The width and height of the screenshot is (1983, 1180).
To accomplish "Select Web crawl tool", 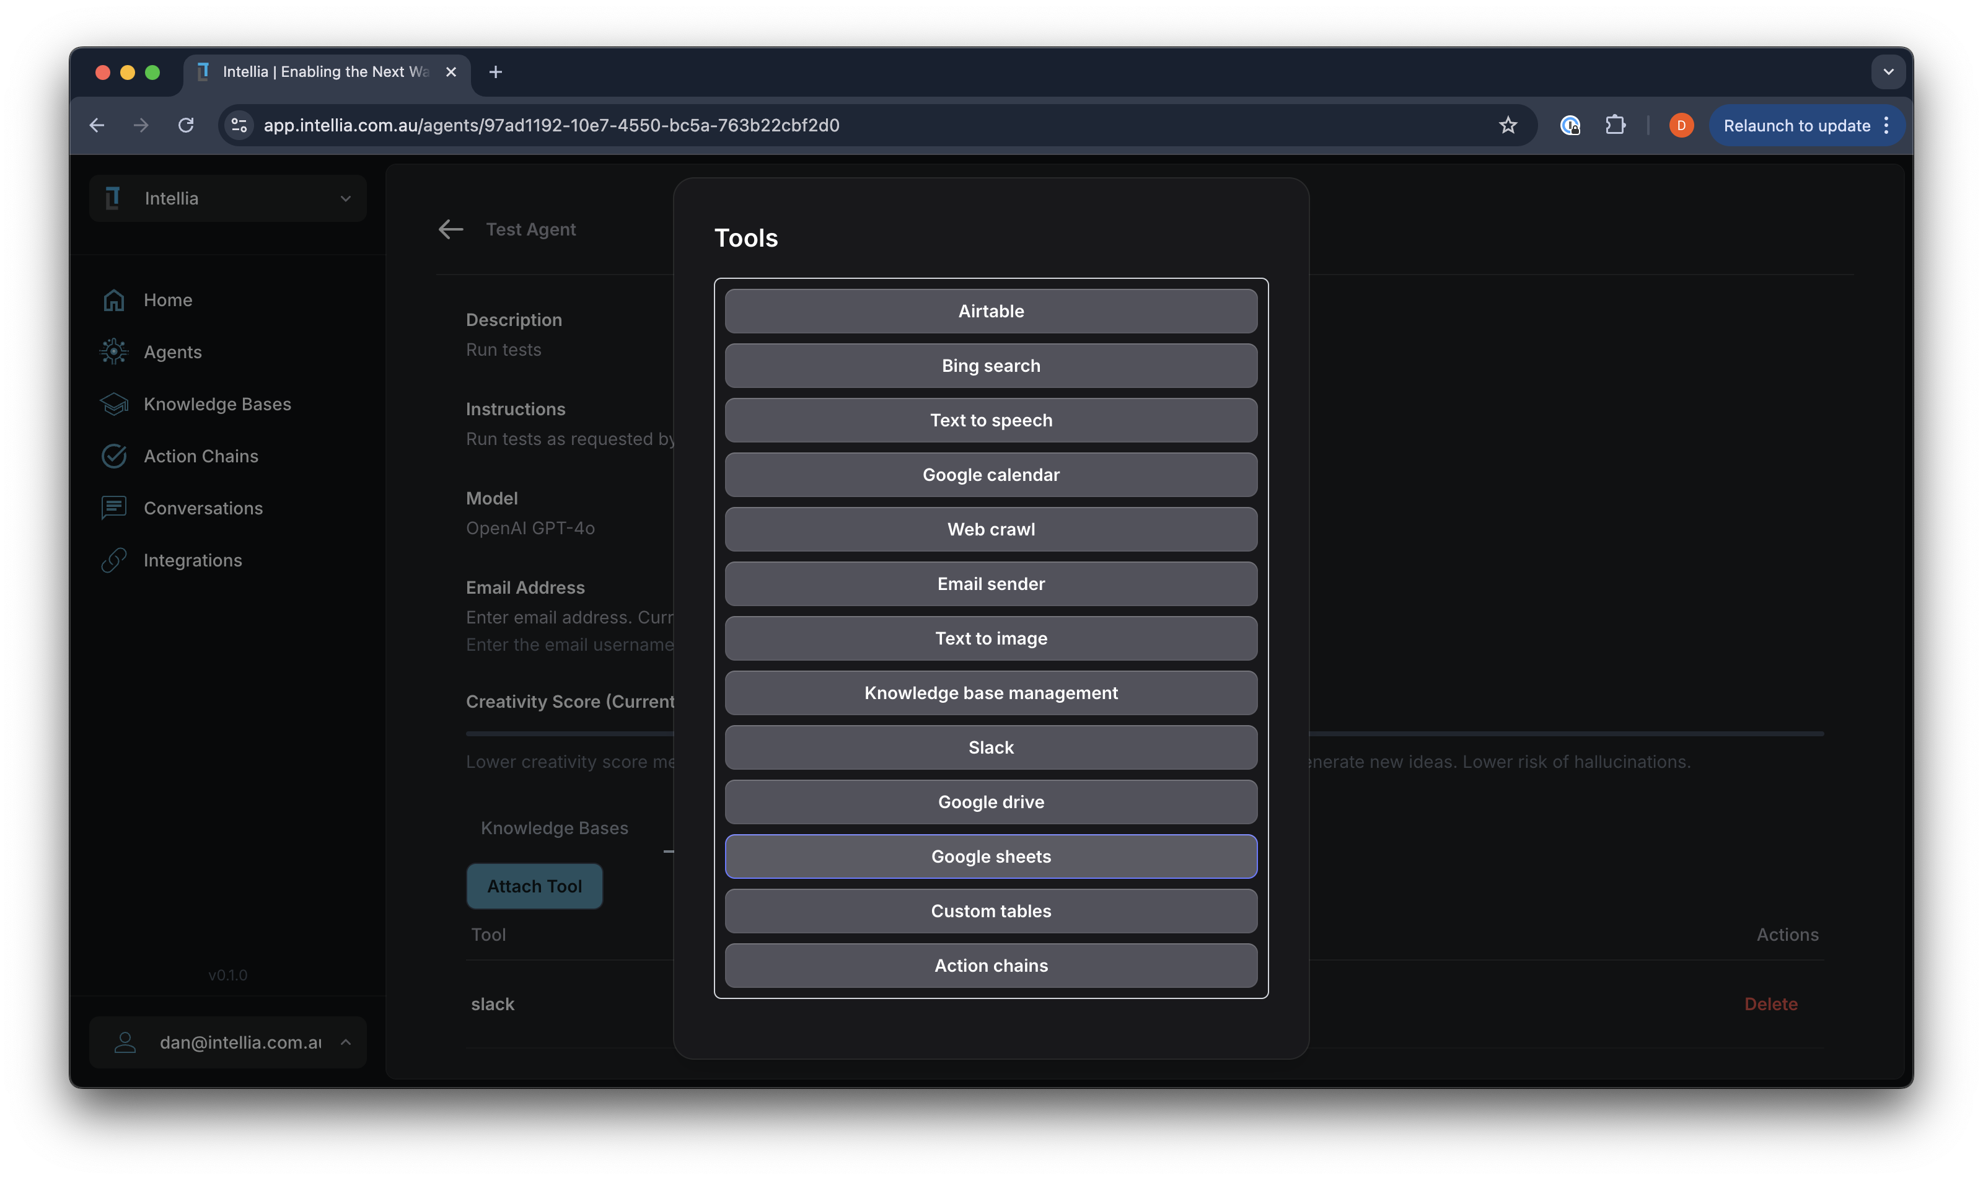I will click(991, 529).
